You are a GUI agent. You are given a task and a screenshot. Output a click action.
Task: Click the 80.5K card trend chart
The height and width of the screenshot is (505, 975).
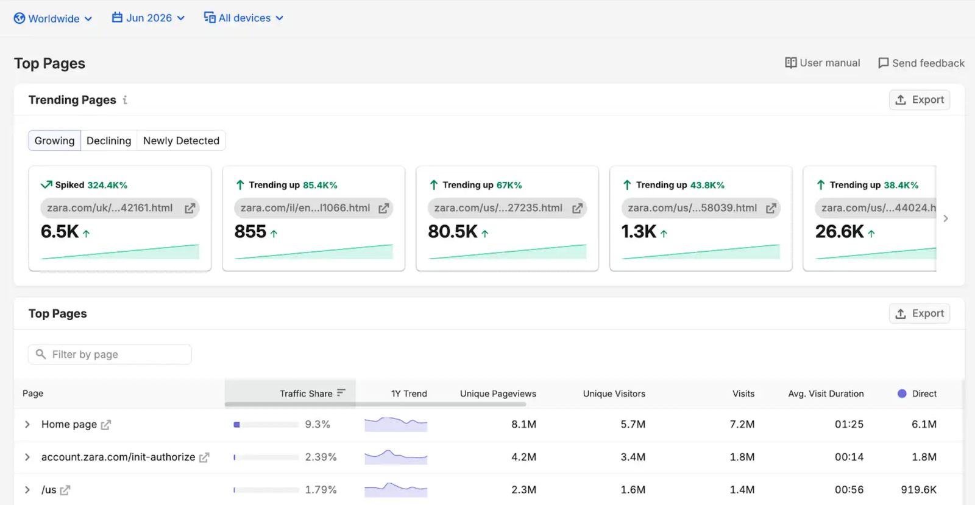click(x=508, y=251)
